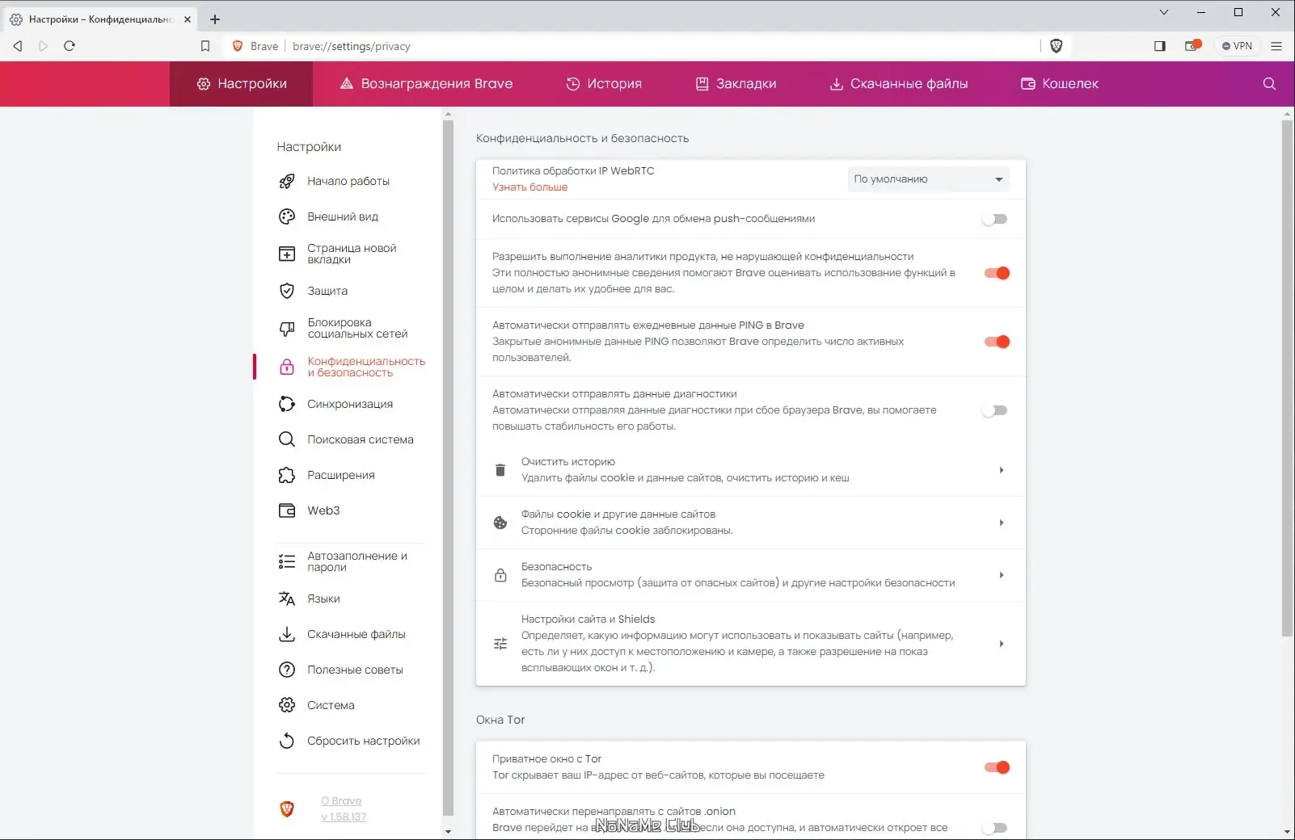Screen dimensions: 1295x840
Task: Click the Узнать больше link
Action: [529, 187]
